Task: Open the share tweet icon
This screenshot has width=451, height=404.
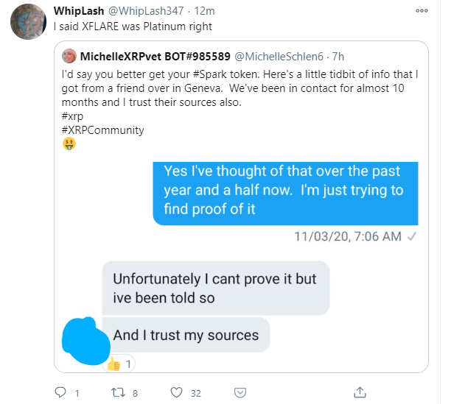Action: tap(359, 393)
